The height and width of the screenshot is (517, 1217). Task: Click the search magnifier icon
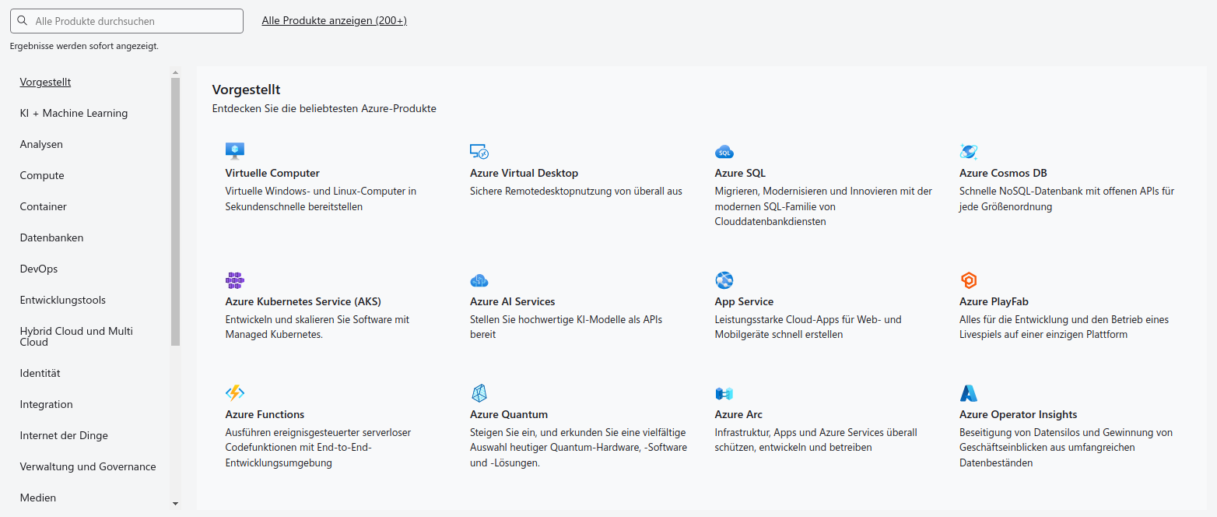(22, 20)
